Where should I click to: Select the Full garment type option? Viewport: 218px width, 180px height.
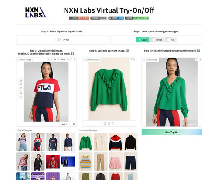(171, 40)
